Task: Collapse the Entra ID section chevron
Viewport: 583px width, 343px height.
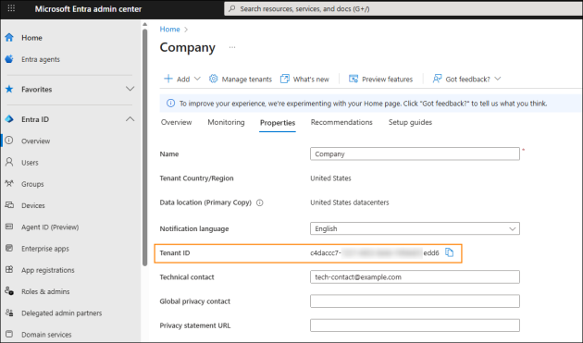Action: 130,119
